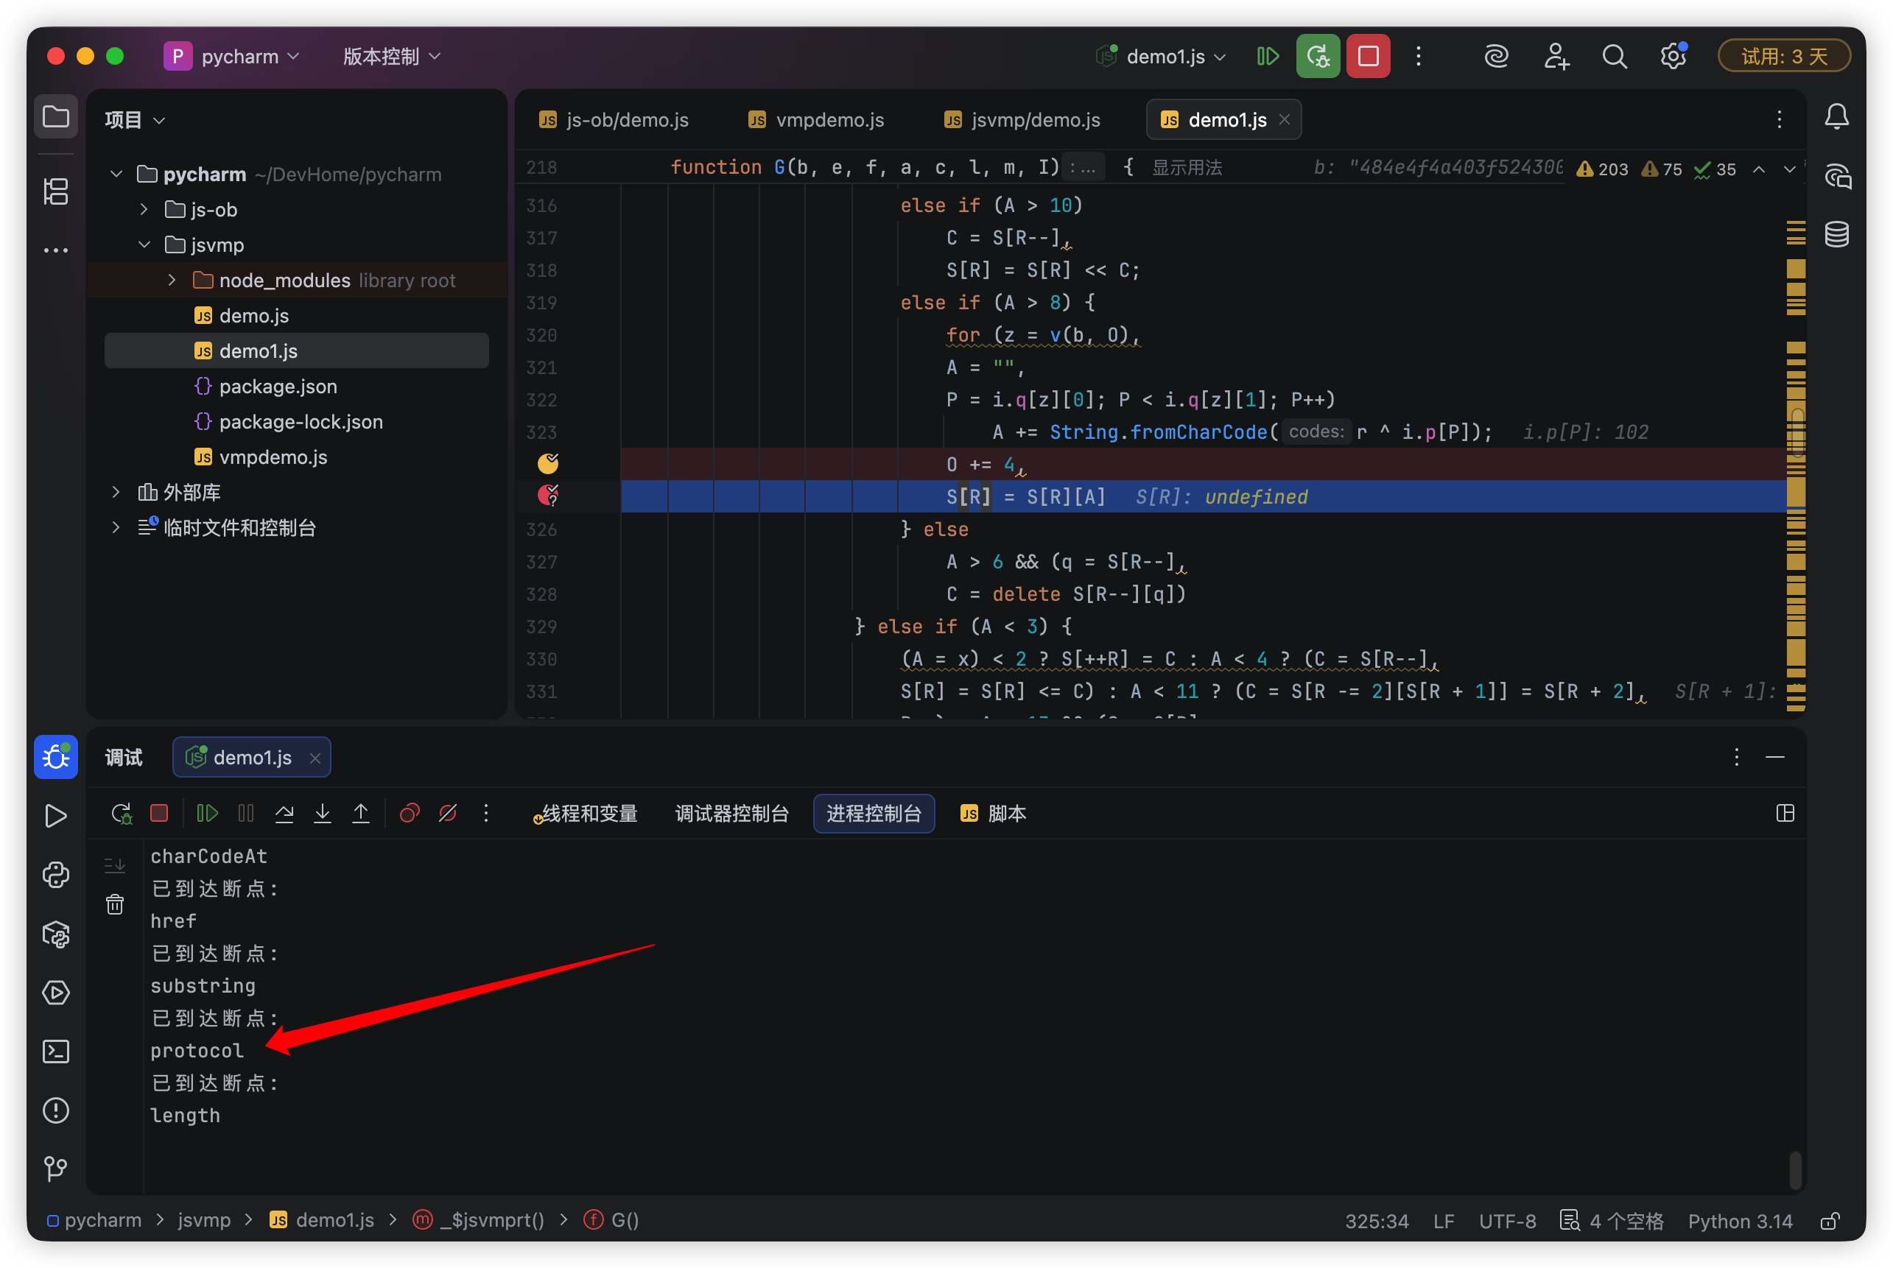1893x1268 pixels.
Task: Expand the js-ob folder
Action: [144, 209]
